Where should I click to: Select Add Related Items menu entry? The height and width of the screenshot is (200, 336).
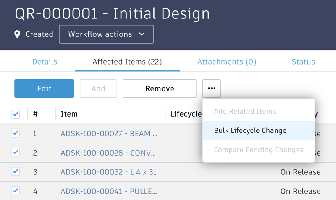tap(259, 111)
